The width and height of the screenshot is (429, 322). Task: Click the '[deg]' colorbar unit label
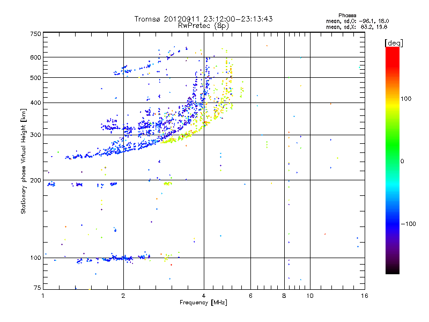tap(394, 43)
